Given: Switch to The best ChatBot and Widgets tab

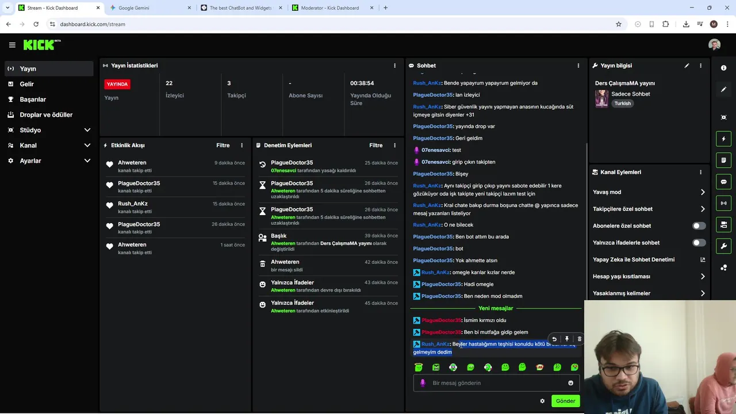Looking at the screenshot, I should pos(241,8).
